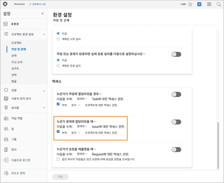Select 지금 radio under actual completion date
This screenshot has height=183, width=224.
[x=58, y=60]
